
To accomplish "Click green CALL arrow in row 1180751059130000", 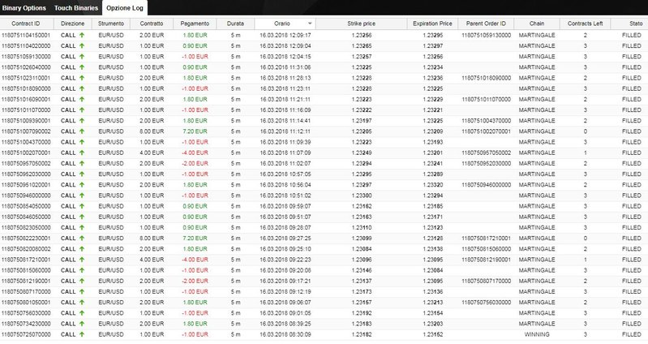I will [x=82, y=57].
